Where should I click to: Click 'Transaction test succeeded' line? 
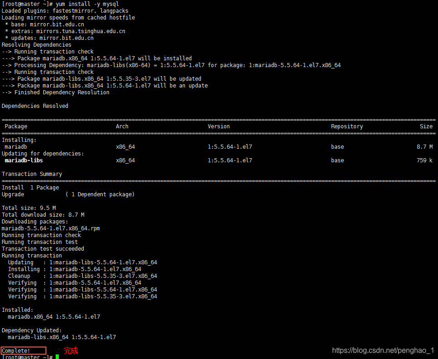pyautogui.click(x=43, y=249)
